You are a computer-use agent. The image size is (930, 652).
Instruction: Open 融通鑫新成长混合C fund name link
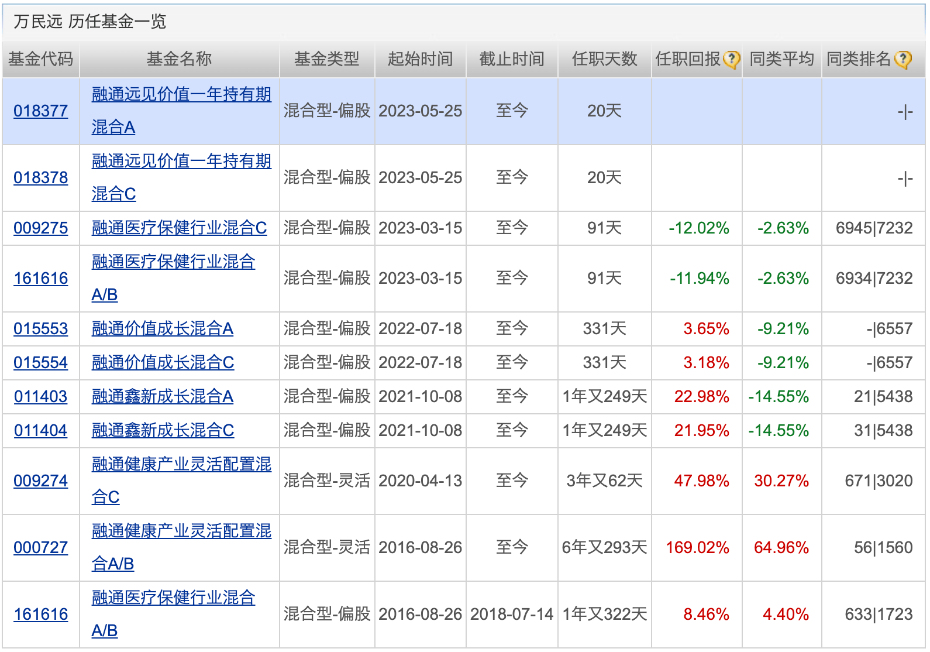163,430
